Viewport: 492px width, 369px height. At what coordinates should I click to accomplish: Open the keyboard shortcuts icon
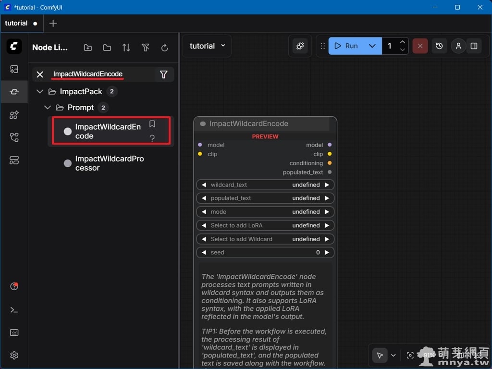pyautogui.click(x=14, y=332)
